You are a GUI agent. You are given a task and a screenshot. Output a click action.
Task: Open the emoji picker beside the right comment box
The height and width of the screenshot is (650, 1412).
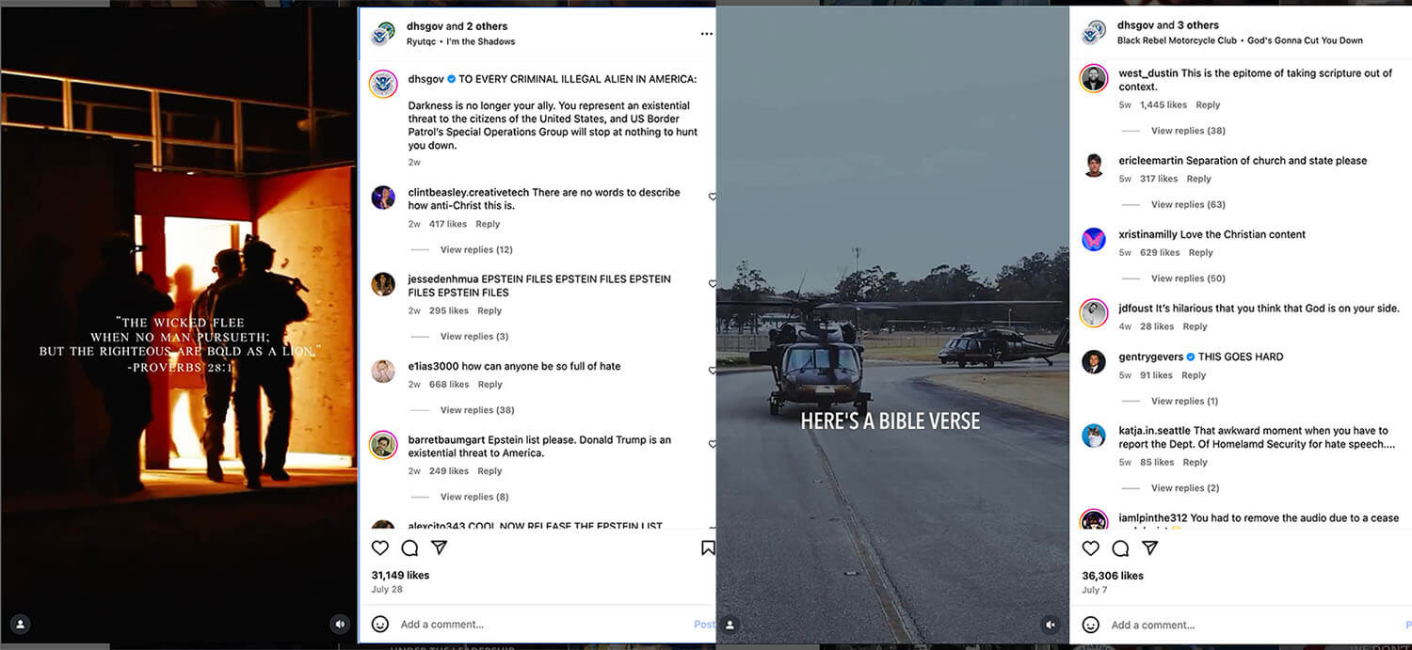(1090, 625)
